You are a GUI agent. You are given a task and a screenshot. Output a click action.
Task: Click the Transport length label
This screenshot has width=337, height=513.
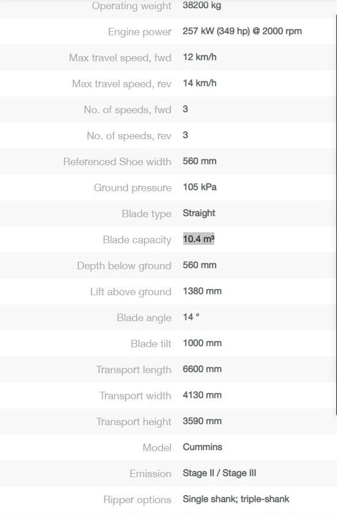coord(134,370)
